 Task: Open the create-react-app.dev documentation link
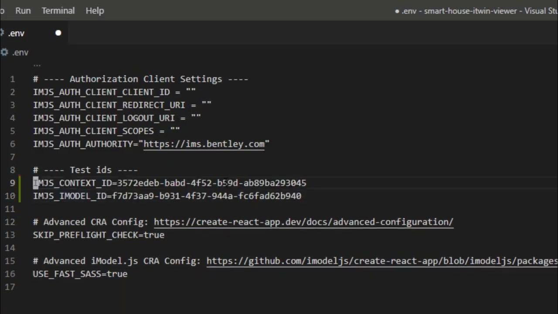(303, 222)
